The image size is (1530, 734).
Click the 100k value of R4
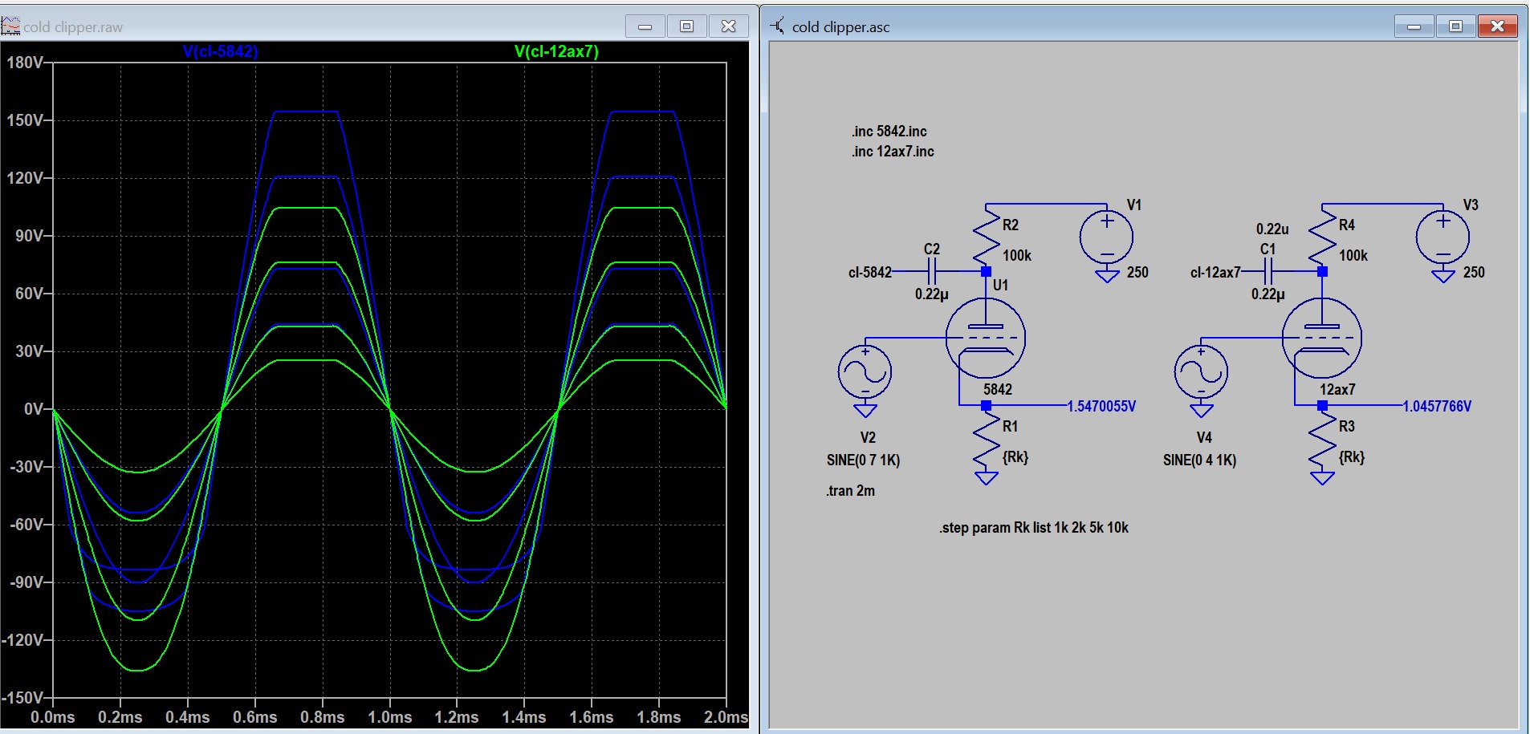[x=1353, y=256]
